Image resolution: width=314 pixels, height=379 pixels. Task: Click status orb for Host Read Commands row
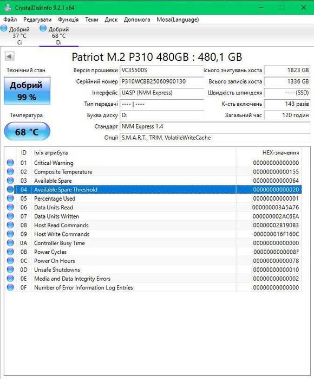pos(10,225)
